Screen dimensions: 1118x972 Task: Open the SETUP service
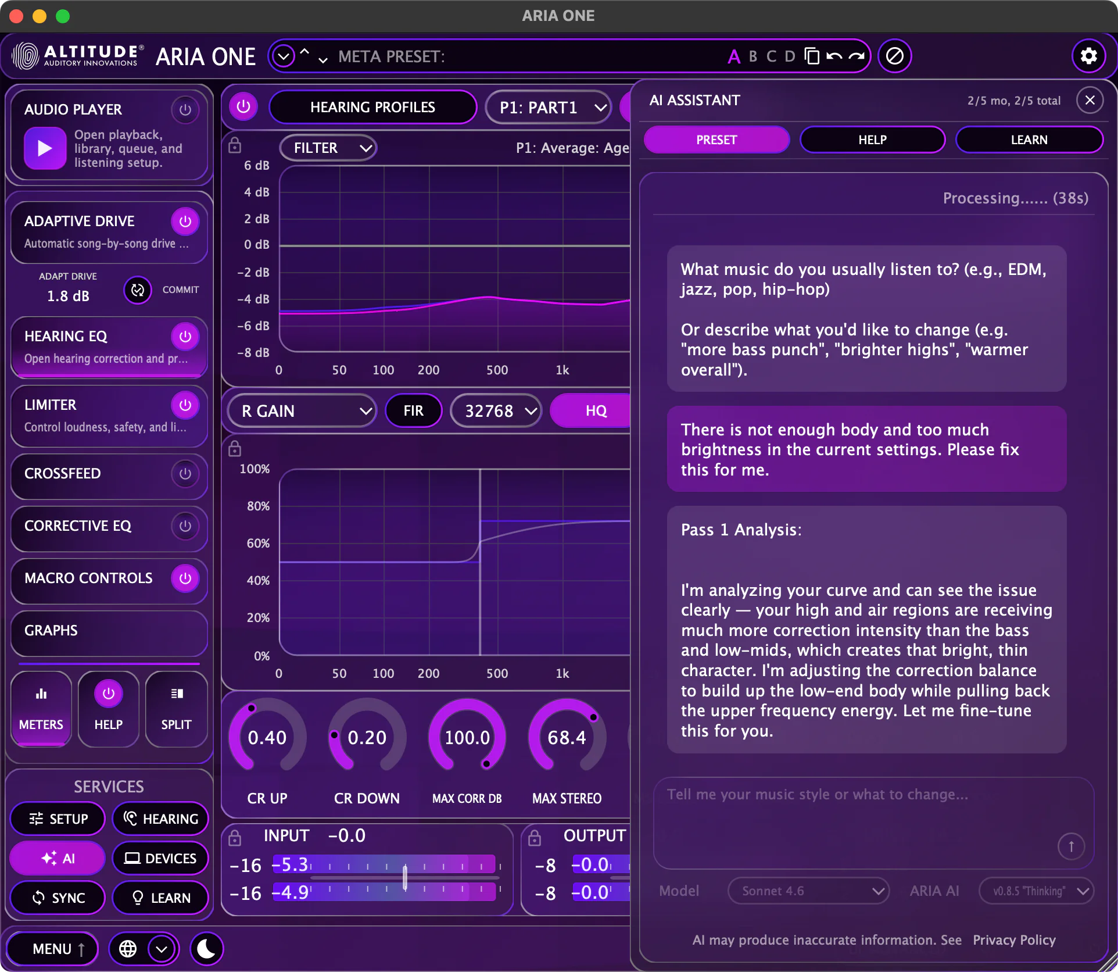(x=58, y=819)
